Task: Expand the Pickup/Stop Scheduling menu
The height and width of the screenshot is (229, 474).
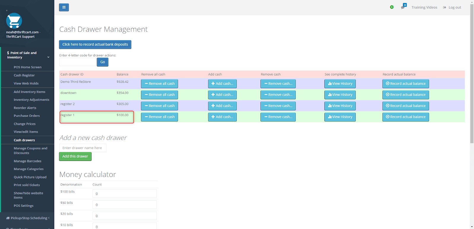Action: (28, 218)
